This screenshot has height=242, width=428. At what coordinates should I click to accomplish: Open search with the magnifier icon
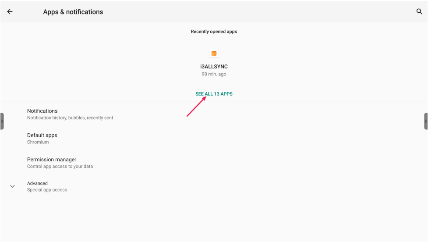pyautogui.click(x=419, y=12)
